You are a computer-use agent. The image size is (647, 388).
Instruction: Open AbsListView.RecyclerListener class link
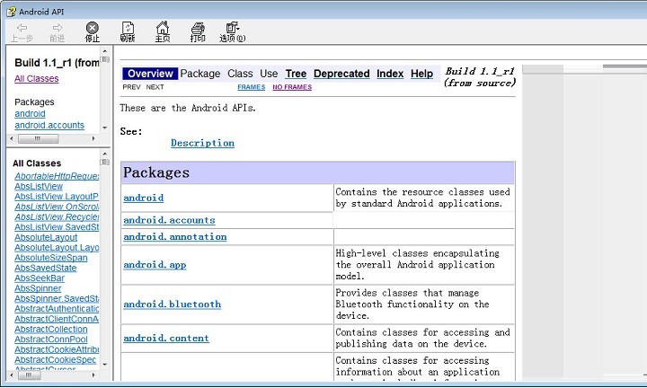point(57,216)
